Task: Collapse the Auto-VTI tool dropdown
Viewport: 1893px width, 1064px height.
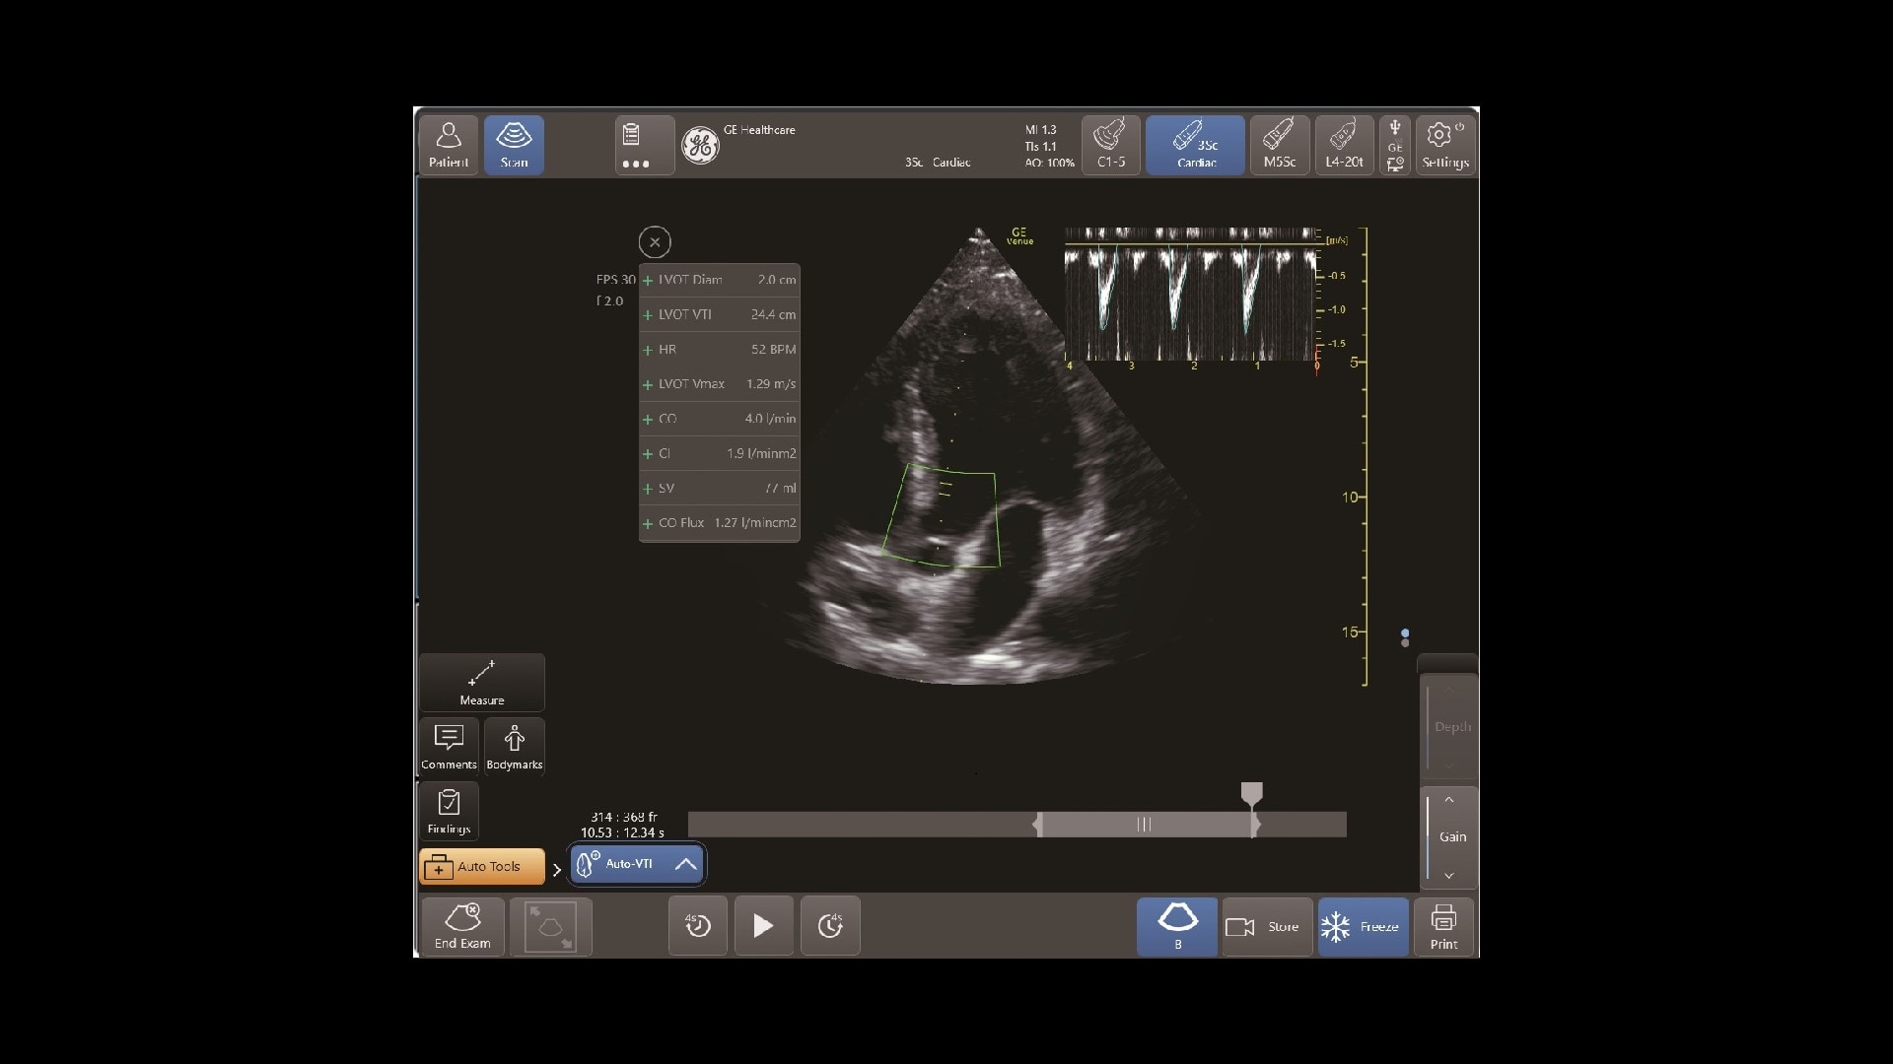Action: [x=685, y=864]
